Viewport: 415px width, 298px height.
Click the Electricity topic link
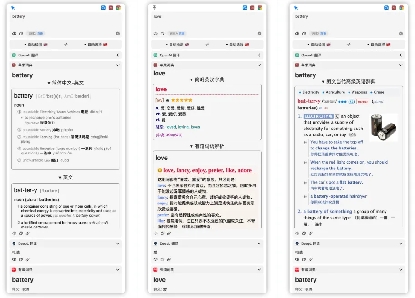[310, 92]
